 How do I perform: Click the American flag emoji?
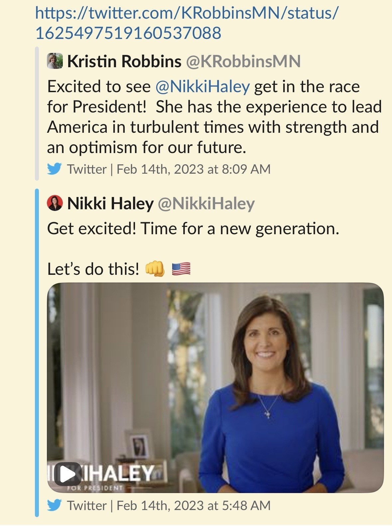(x=181, y=269)
